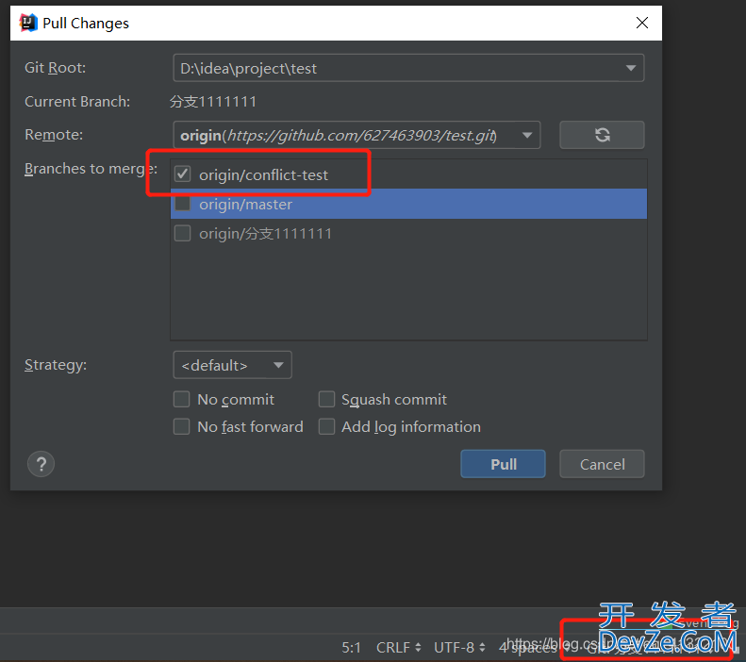Check the origin/master branch checkbox
The width and height of the screenshot is (746, 662).
click(182, 204)
